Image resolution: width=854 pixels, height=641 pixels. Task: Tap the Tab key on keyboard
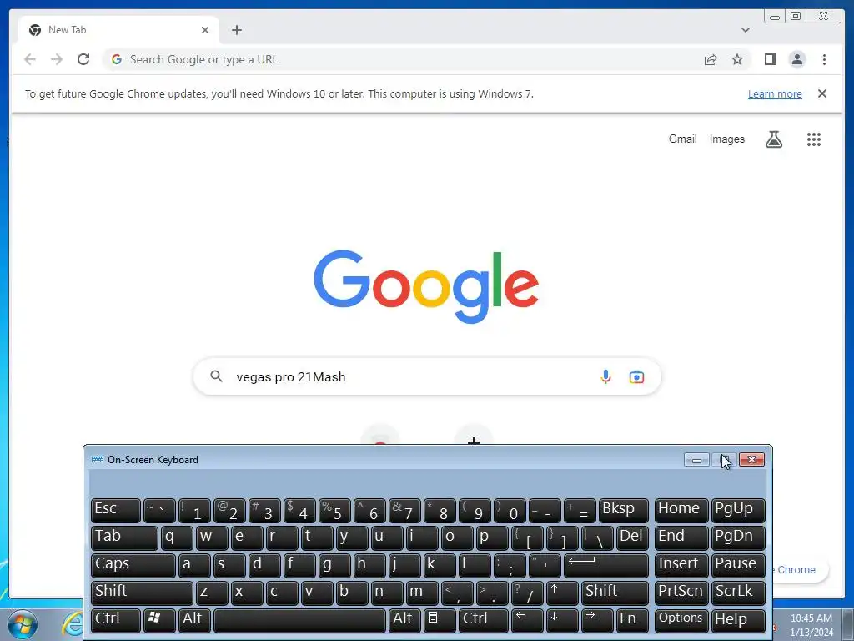pyautogui.click(x=124, y=538)
